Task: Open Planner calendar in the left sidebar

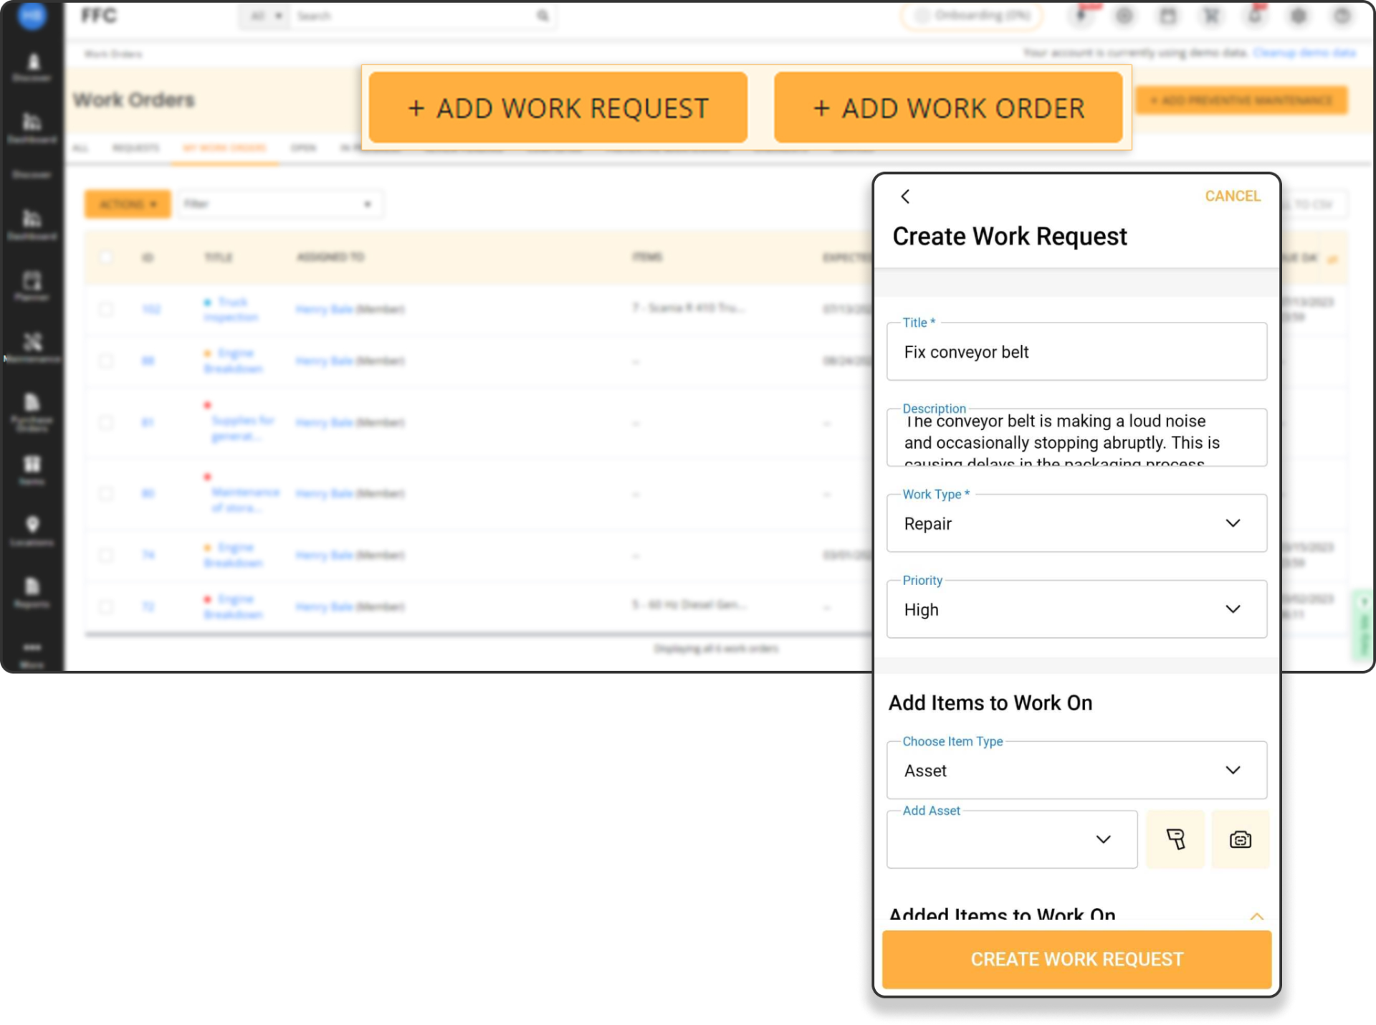Action: [32, 285]
